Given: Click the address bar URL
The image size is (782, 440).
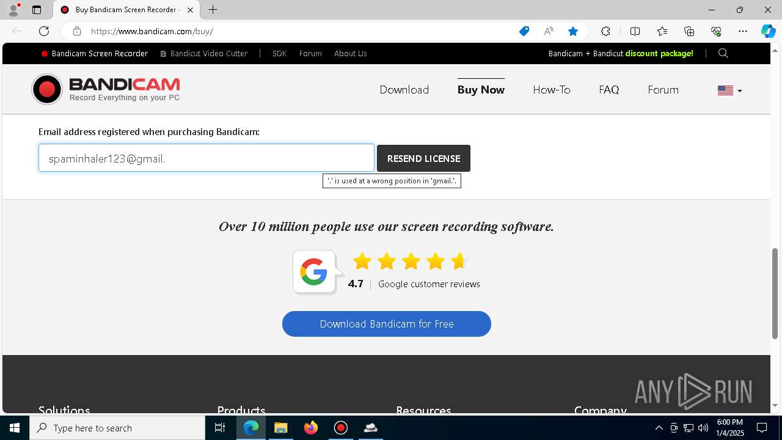Looking at the screenshot, I should point(152,31).
